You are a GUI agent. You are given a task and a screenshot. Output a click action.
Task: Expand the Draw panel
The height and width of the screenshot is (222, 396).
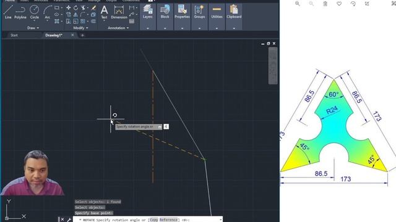(33, 28)
